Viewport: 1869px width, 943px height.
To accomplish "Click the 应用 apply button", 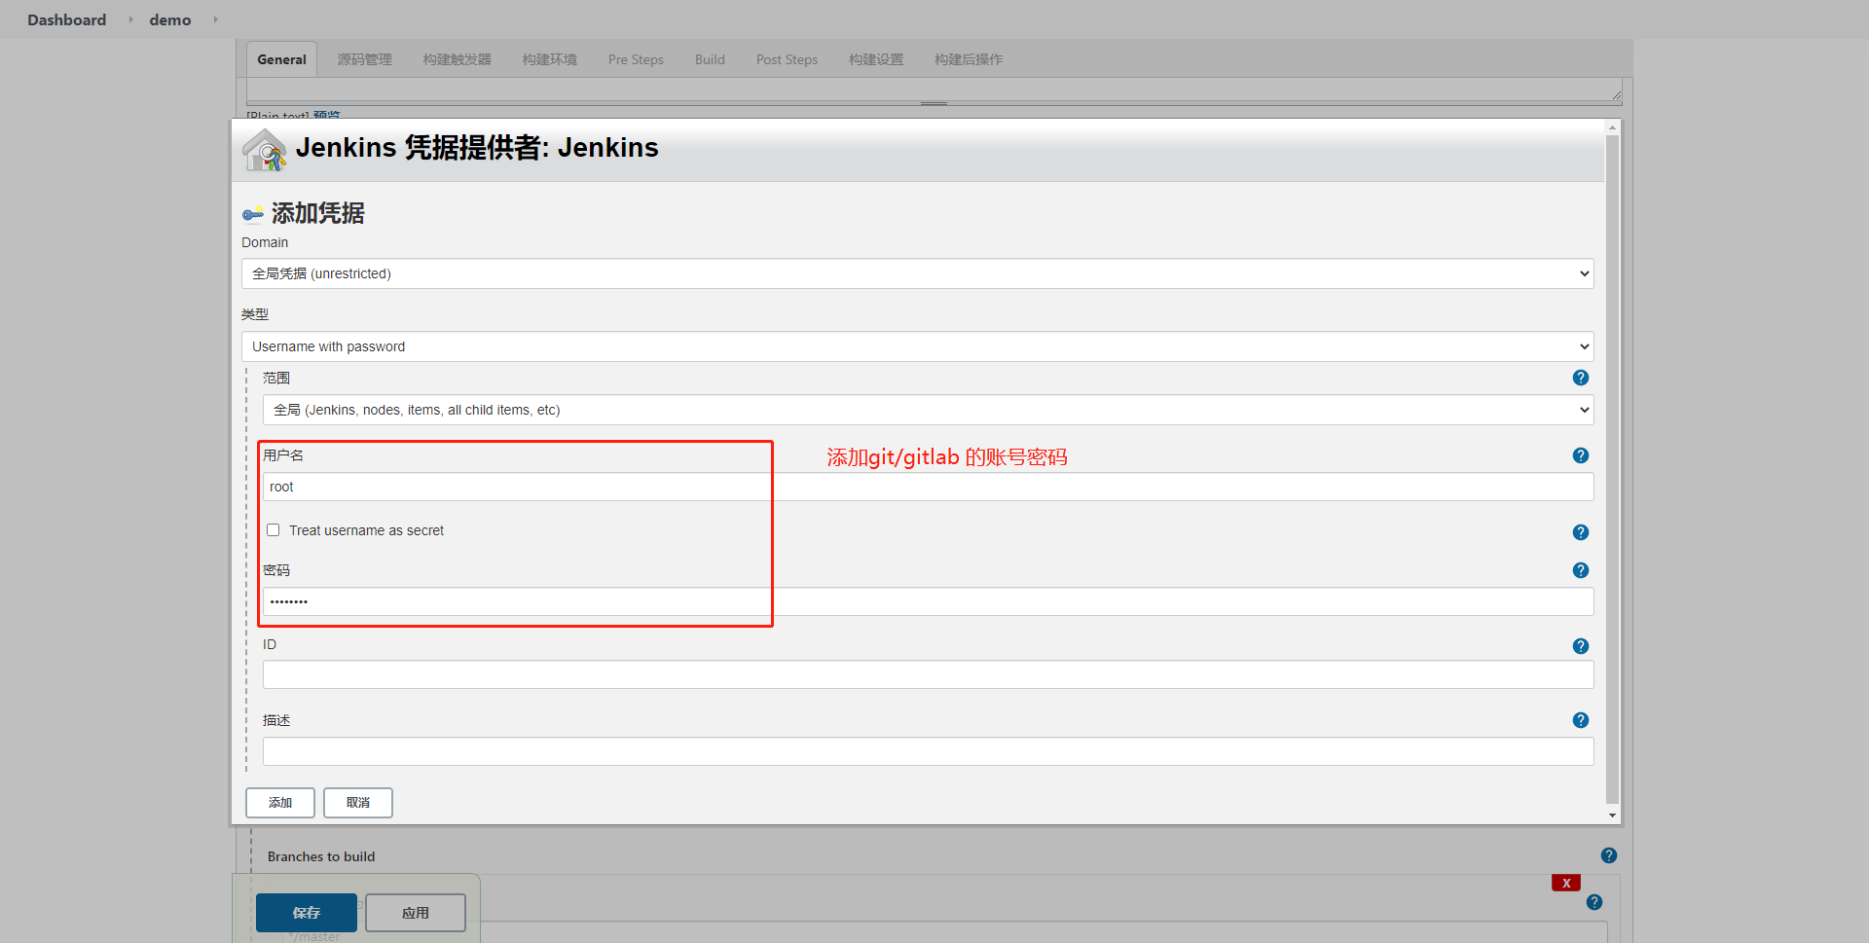I will point(416,913).
